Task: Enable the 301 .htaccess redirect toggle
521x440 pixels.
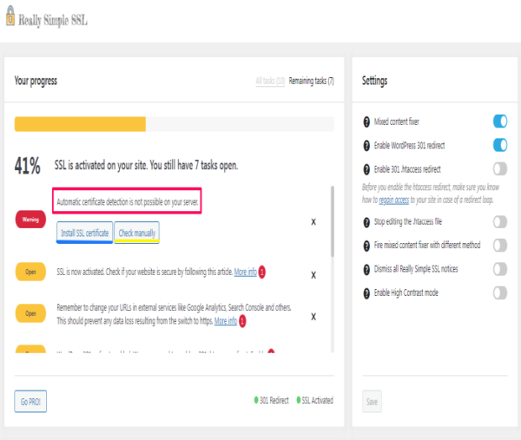Action: click(x=499, y=168)
